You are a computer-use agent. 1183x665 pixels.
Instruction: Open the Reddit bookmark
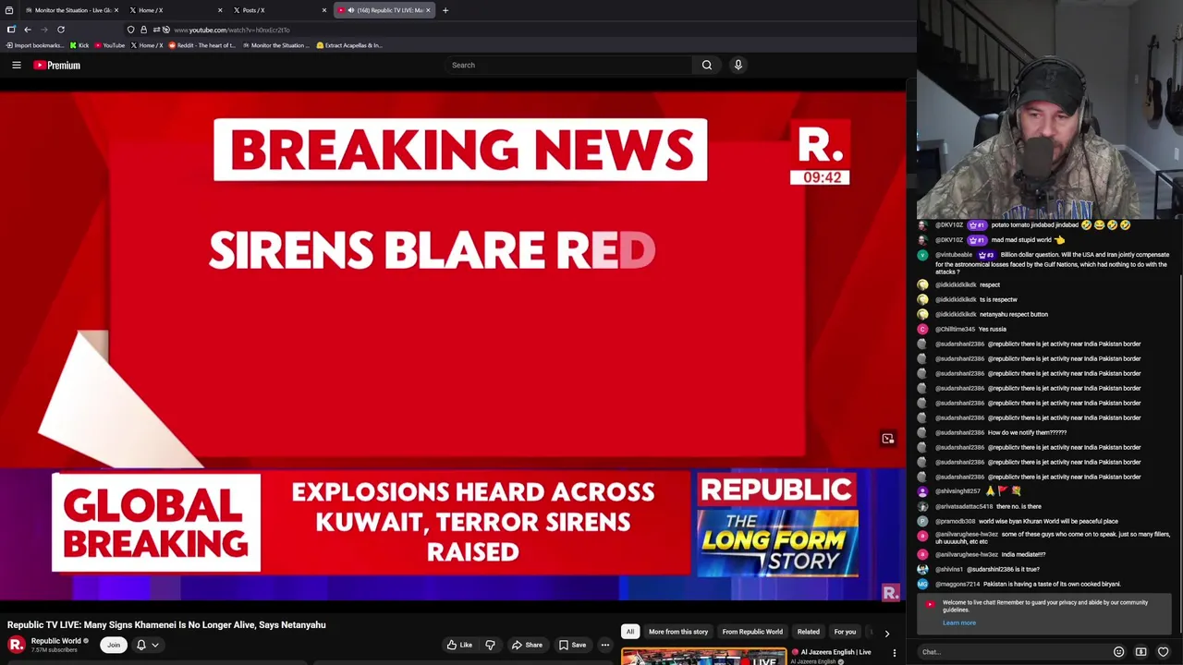tap(201, 45)
